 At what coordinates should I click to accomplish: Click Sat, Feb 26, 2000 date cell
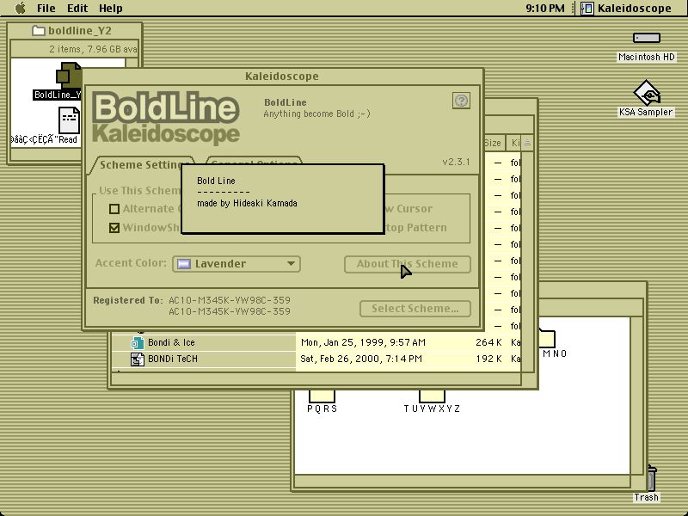(x=361, y=359)
